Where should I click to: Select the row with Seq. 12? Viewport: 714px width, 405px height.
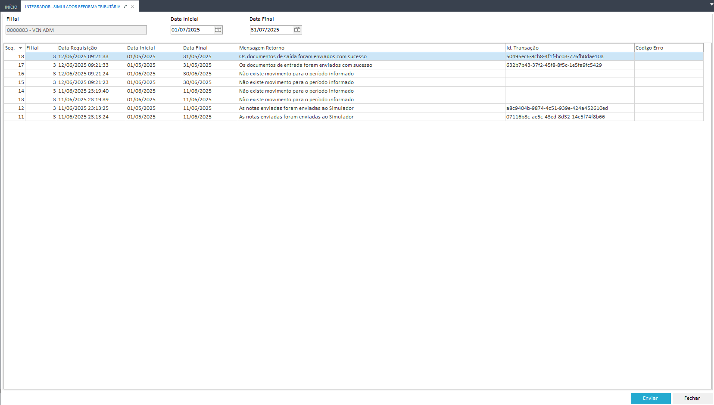(354, 108)
